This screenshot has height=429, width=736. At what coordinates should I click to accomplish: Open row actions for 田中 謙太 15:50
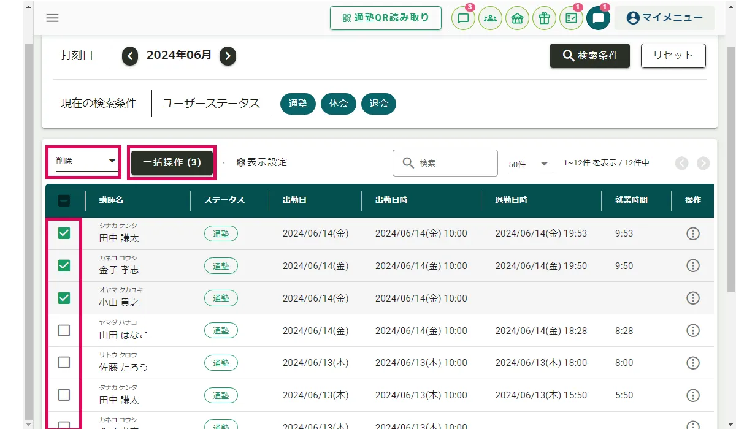(693, 395)
